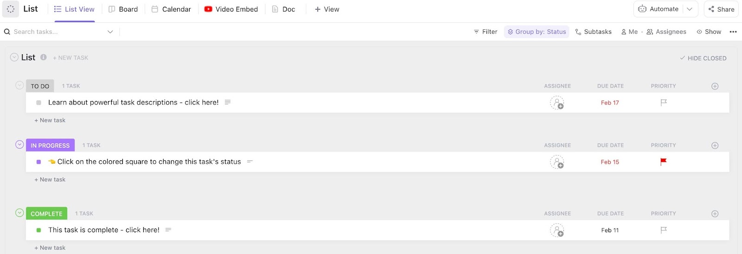Set priority flag on the complete task
Image resolution: width=742 pixels, height=254 pixels.
[664, 230]
